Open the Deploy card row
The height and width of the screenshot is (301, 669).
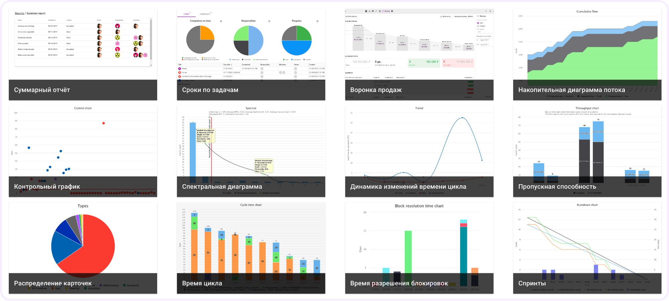pyautogui.click(x=251, y=69)
